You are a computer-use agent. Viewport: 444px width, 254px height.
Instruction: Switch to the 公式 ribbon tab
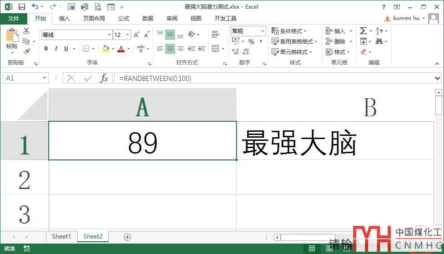[124, 19]
